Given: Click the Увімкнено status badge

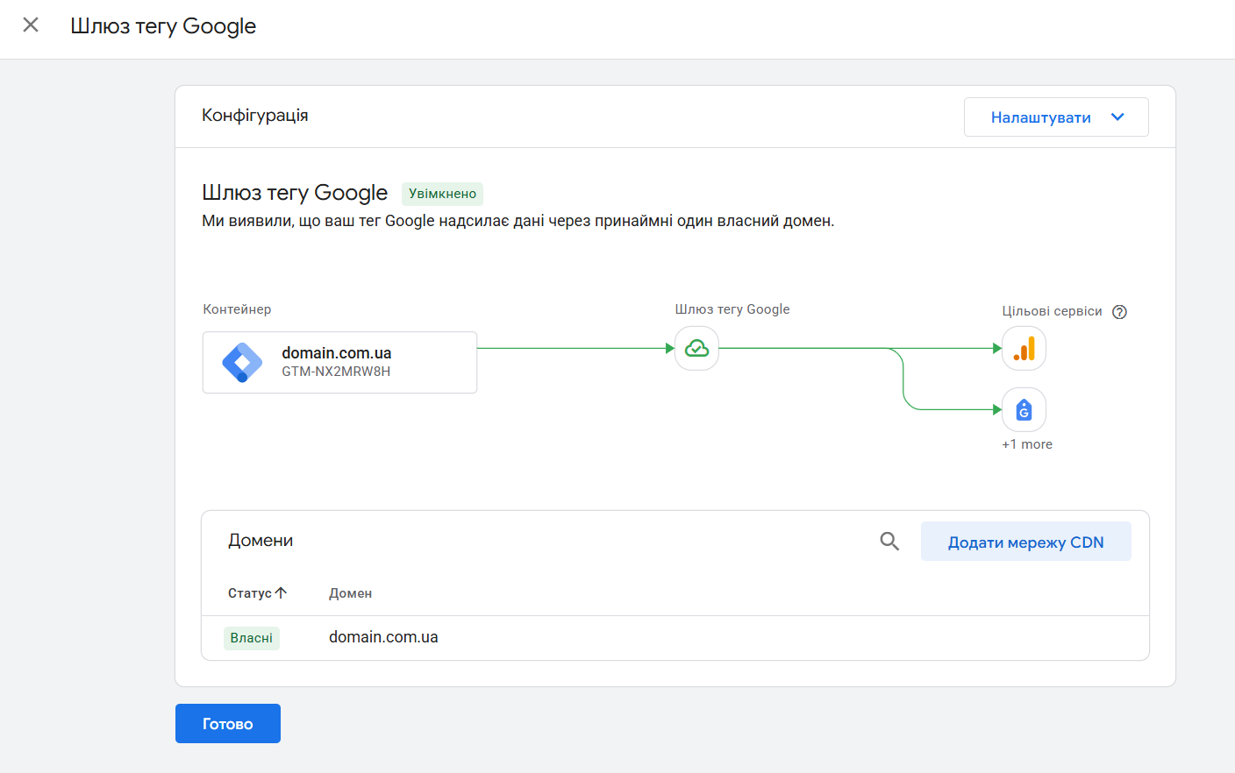Looking at the screenshot, I should pos(442,194).
